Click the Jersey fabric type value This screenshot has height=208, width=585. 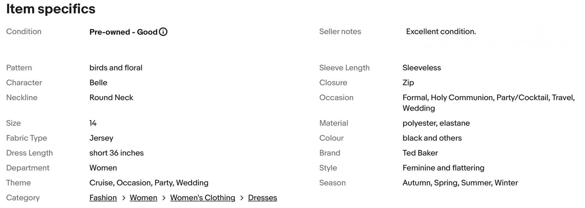click(x=101, y=138)
